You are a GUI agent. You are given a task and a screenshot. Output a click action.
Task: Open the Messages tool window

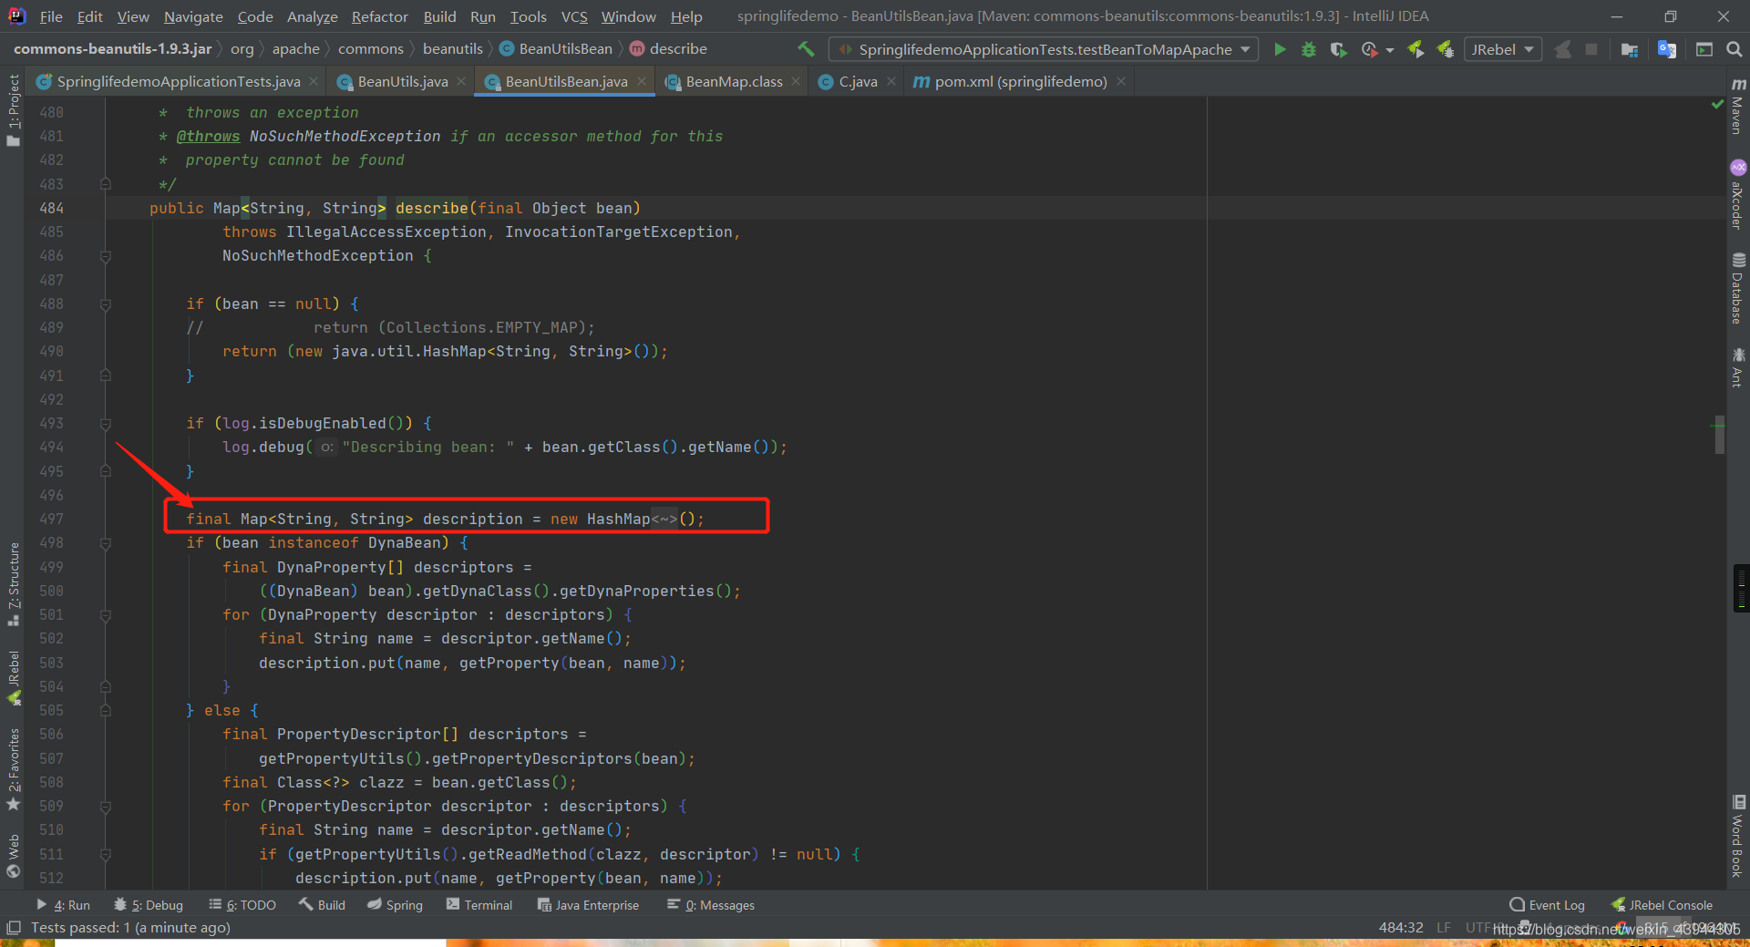[x=711, y=905]
